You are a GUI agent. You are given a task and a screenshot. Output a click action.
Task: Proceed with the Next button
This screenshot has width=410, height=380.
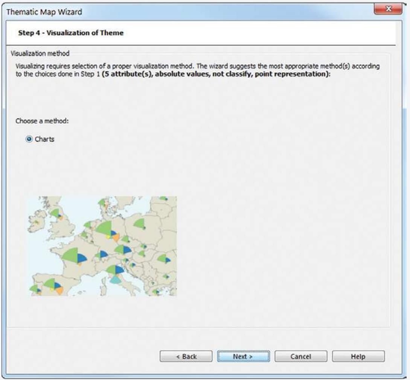(244, 356)
